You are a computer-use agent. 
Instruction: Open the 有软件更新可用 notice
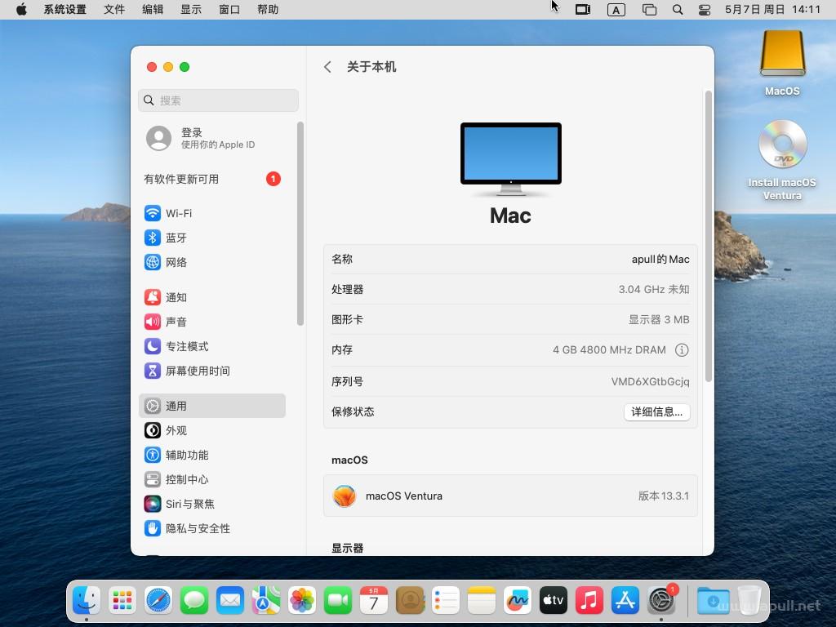point(181,179)
